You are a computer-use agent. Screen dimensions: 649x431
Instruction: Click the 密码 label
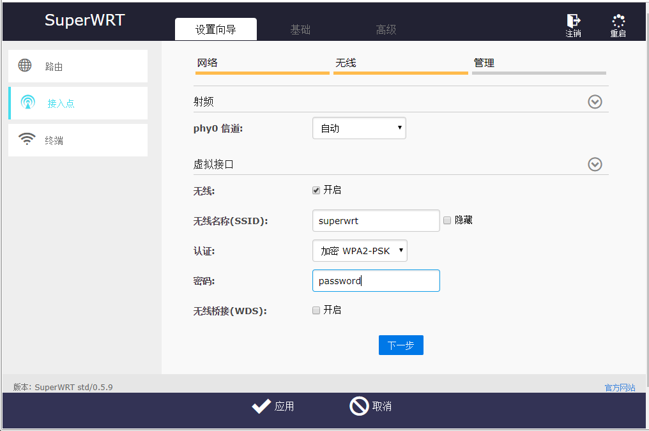tap(204, 281)
